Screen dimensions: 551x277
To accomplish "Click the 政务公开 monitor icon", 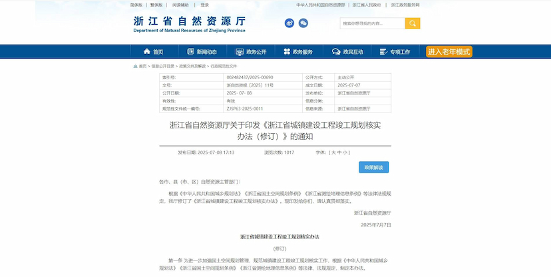I will tap(240, 52).
